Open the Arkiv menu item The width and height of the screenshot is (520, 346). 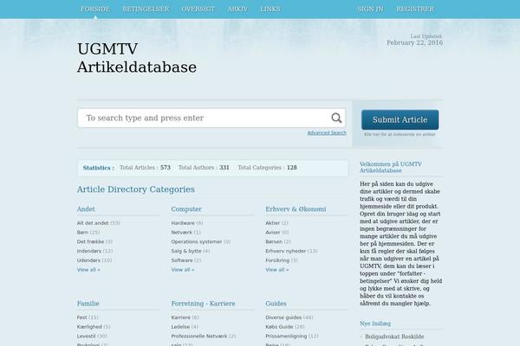[237, 9]
